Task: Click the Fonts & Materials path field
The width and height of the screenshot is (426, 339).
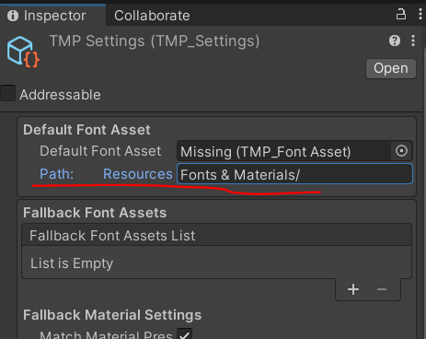Action: pos(294,174)
